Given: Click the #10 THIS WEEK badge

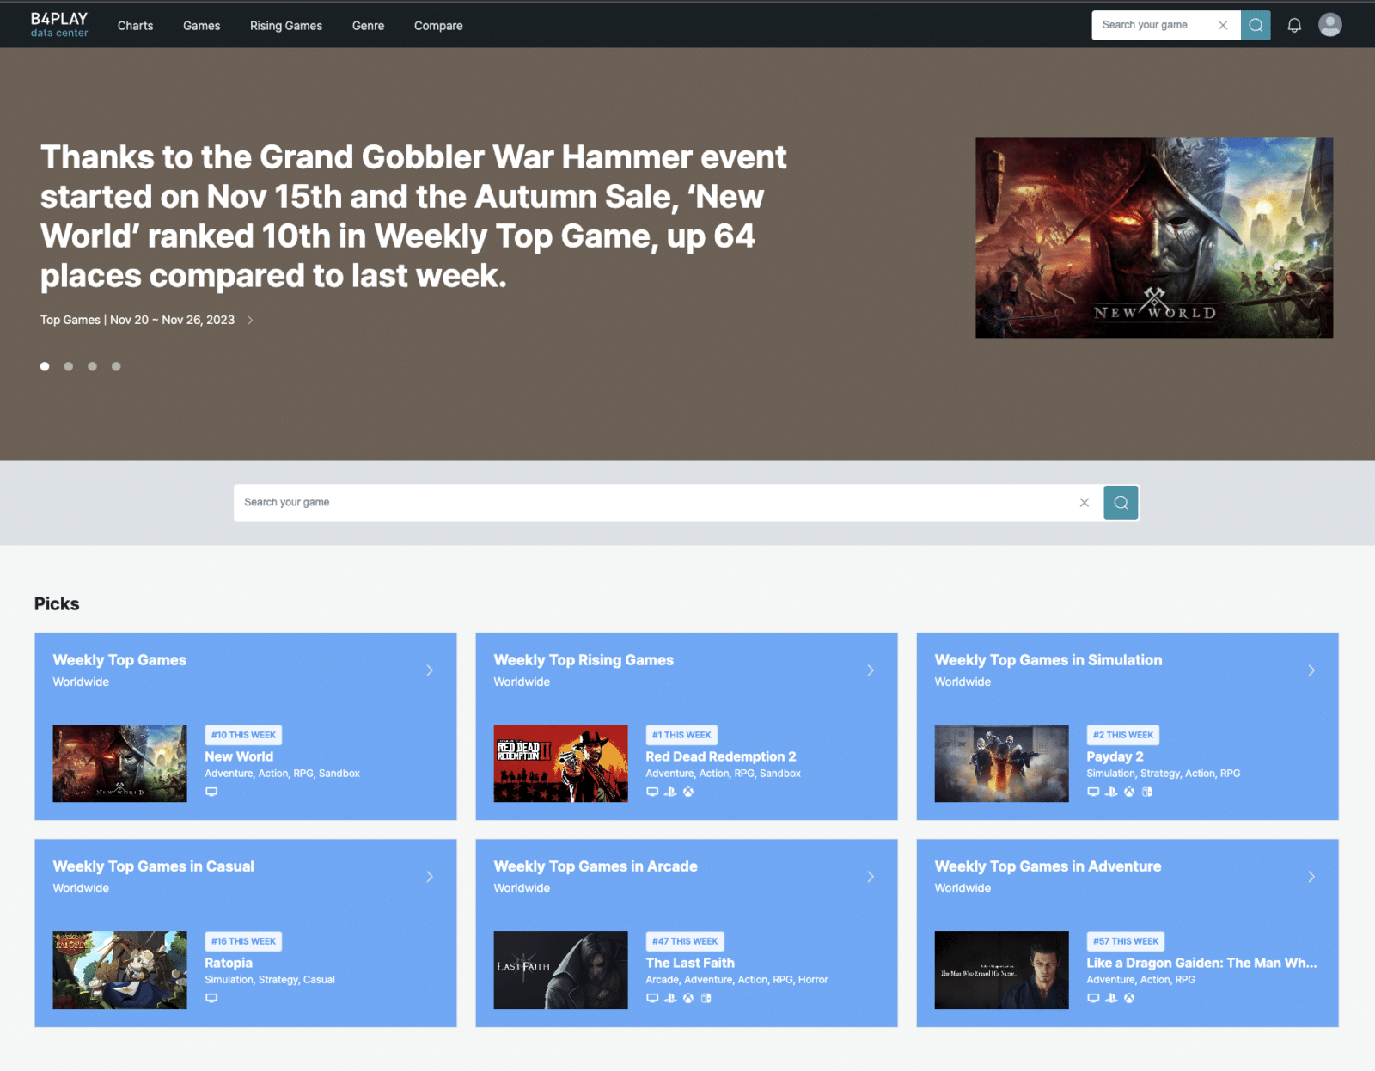Looking at the screenshot, I should (x=243, y=735).
